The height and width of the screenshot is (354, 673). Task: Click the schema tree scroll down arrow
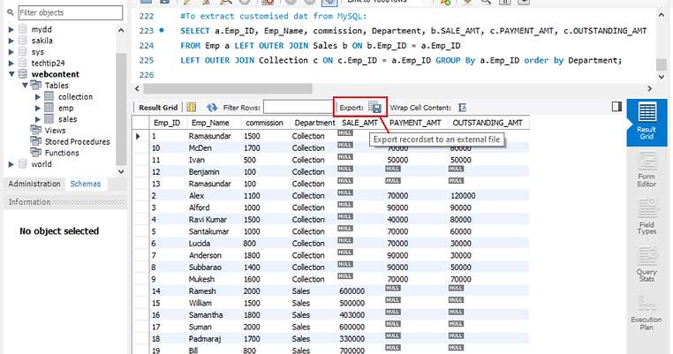tap(121, 171)
